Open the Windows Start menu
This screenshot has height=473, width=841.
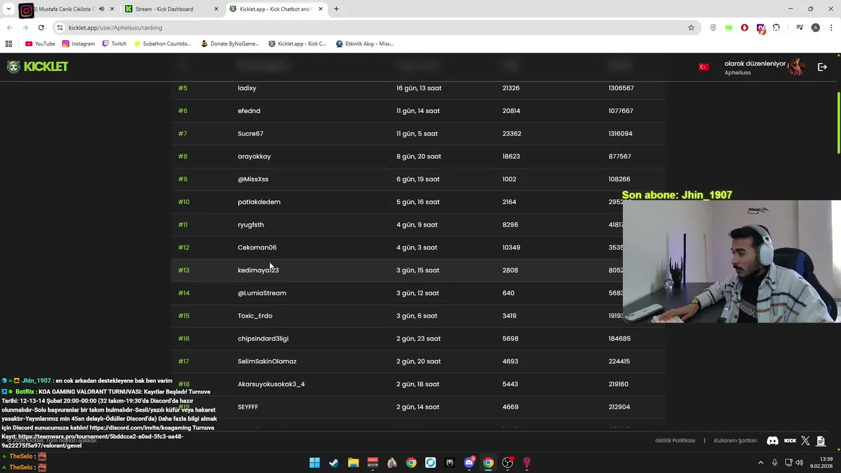[315, 462]
